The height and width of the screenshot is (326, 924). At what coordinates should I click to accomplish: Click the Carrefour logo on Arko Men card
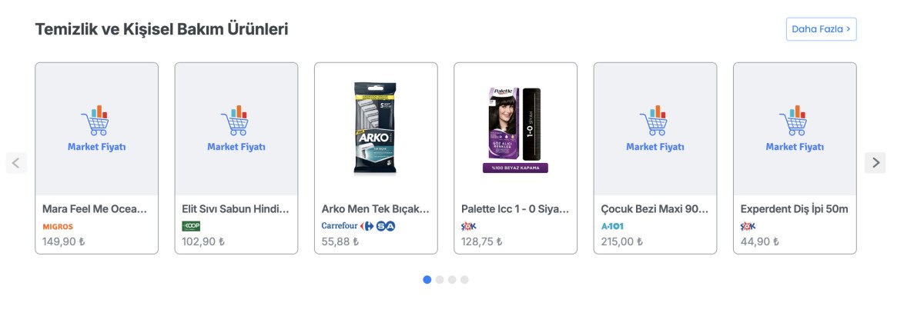340,226
